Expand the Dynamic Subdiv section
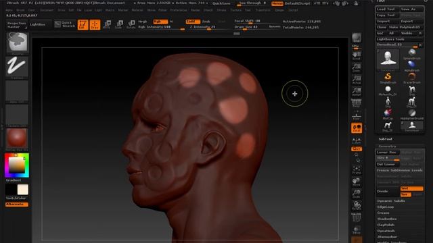The width and height of the screenshot is (433, 243). [x=391, y=201]
